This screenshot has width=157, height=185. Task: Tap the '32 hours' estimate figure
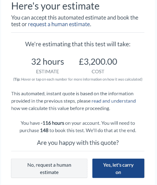coord(47,62)
